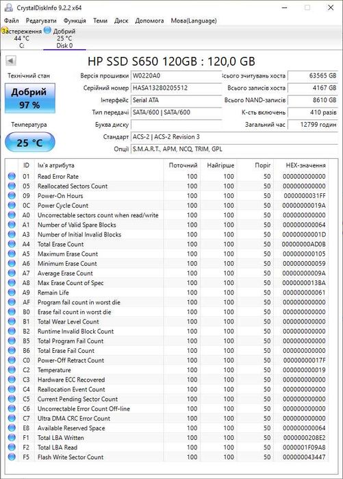Viewport: 343px width, 479px height.
Task: Select the Runtime Invalid Block Count row
Action: [167, 331]
